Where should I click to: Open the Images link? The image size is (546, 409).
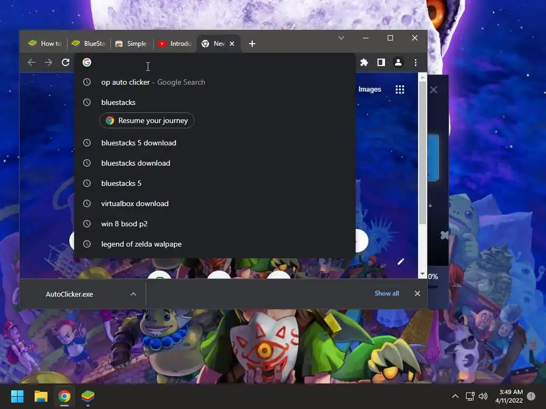point(370,89)
